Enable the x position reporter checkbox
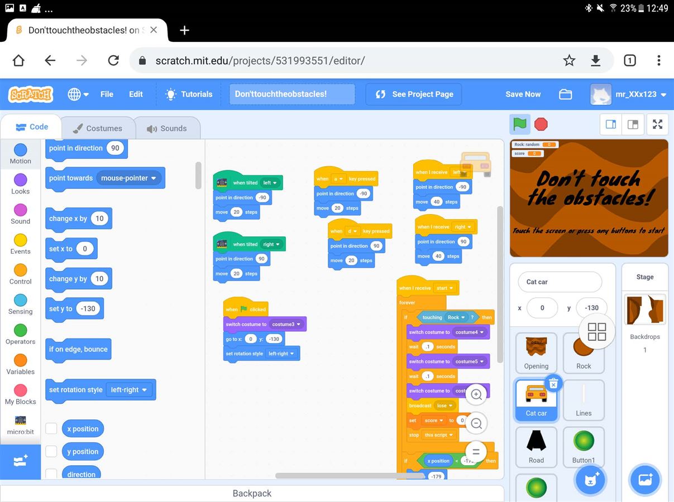Viewport: 674px width, 502px height. 51,428
